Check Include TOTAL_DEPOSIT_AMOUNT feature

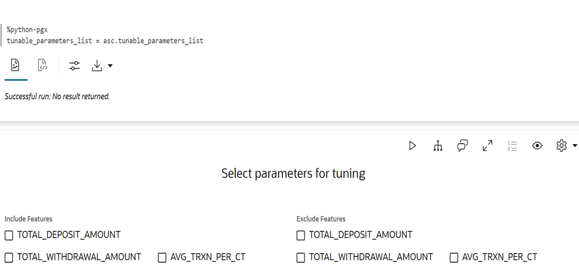(9, 236)
